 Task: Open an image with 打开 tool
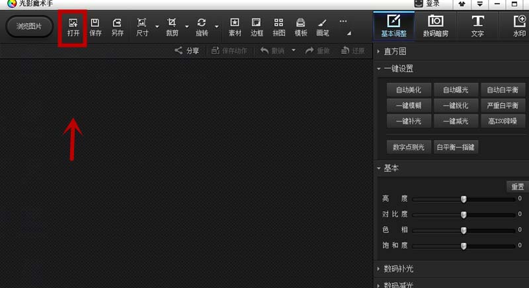(x=73, y=28)
